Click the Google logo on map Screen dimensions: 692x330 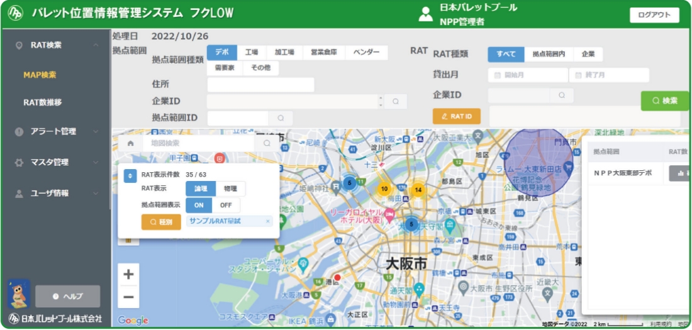pyautogui.click(x=133, y=321)
